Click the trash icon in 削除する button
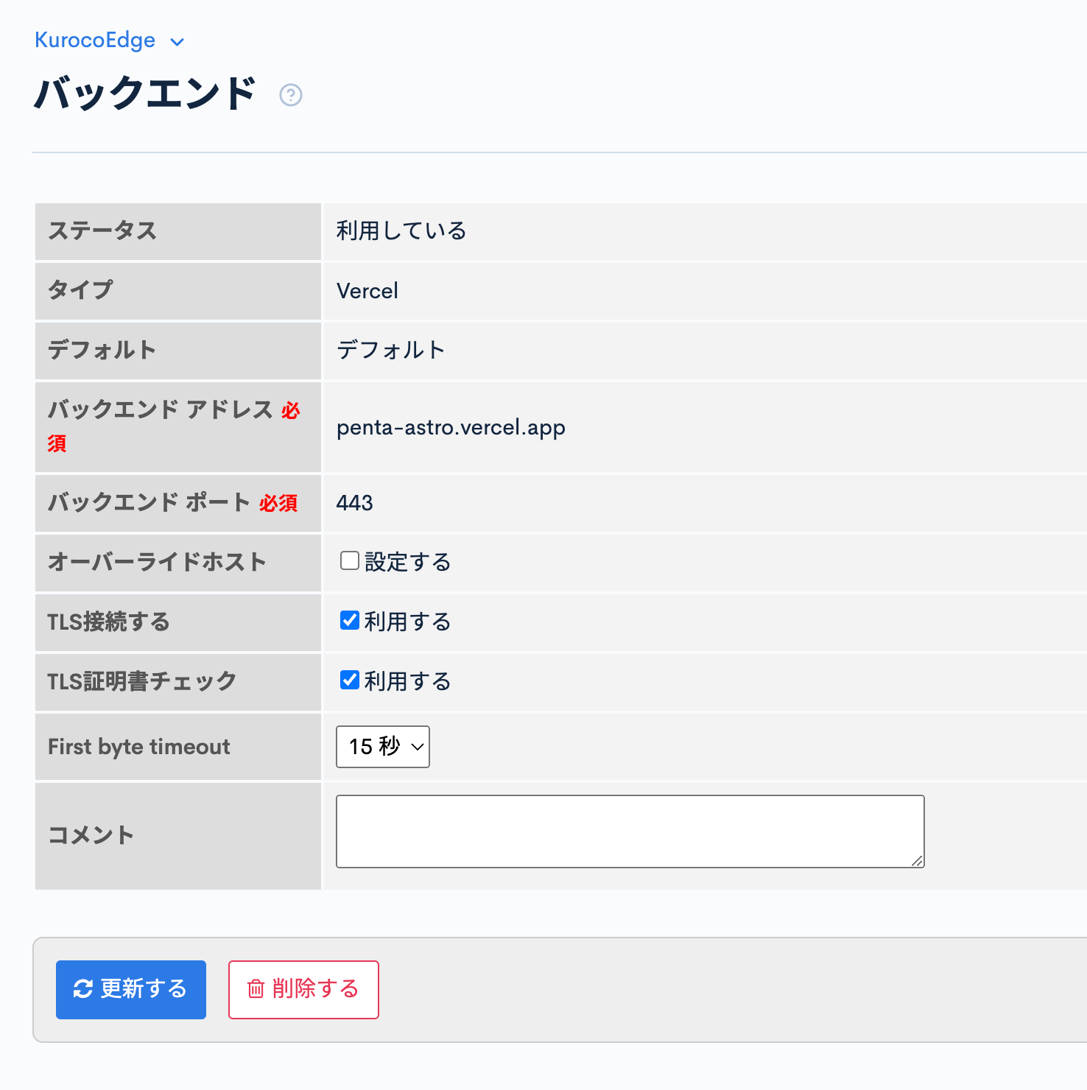This screenshot has width=1087, height=1090. tap(256, 989)
